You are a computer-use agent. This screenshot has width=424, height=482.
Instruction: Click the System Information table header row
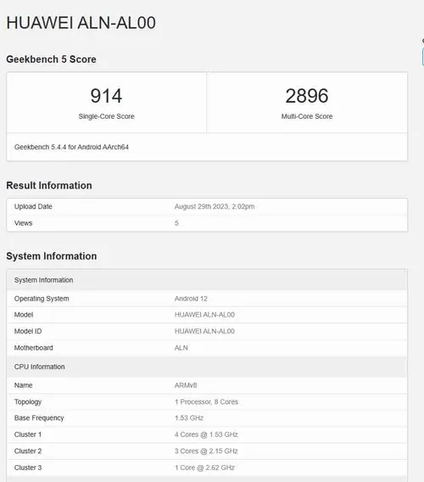(x=207, y=280)
